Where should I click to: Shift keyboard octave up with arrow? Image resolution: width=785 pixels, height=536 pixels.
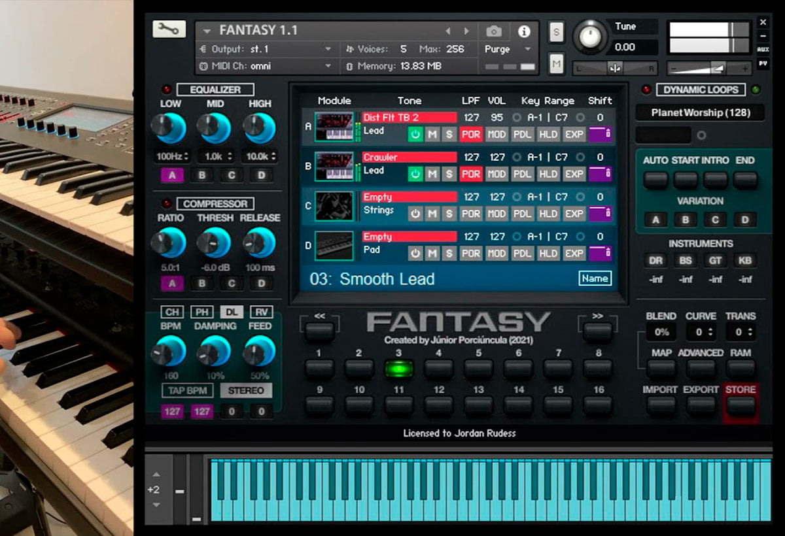click(x=155, y=475)
